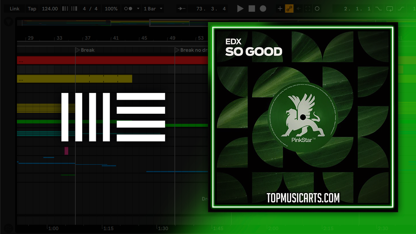The width and height of the screenshot is (416, 234).
Task: Click the Stop button
Action: pyautogui.click(x=252, y=8)
